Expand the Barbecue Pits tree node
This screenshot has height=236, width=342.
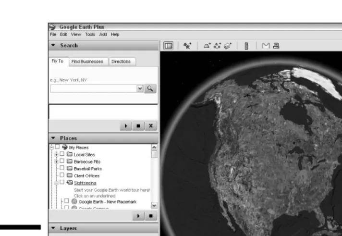56,162
